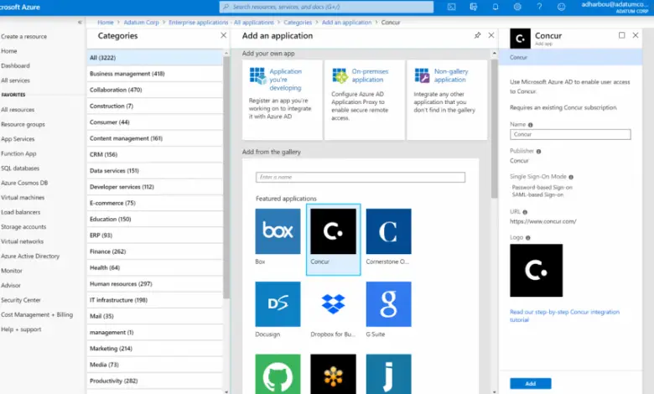Viewport: 654px width, 394px height.
Task: Choose On-premises application option
Action: point(365,100)
